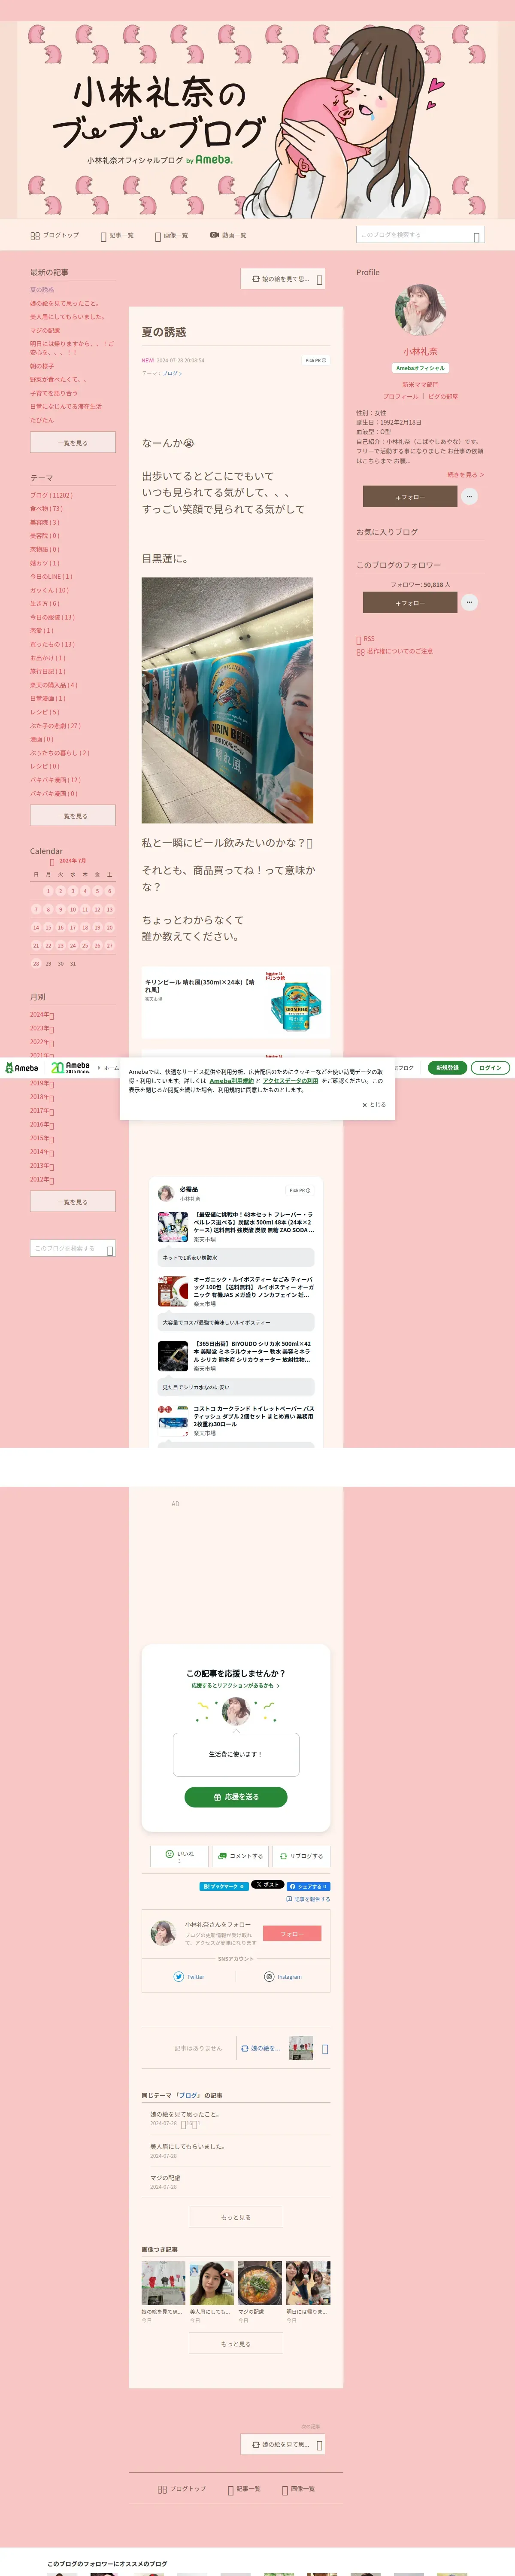
Task: Open more options next to Profile follow button
Action: [470, 497]
